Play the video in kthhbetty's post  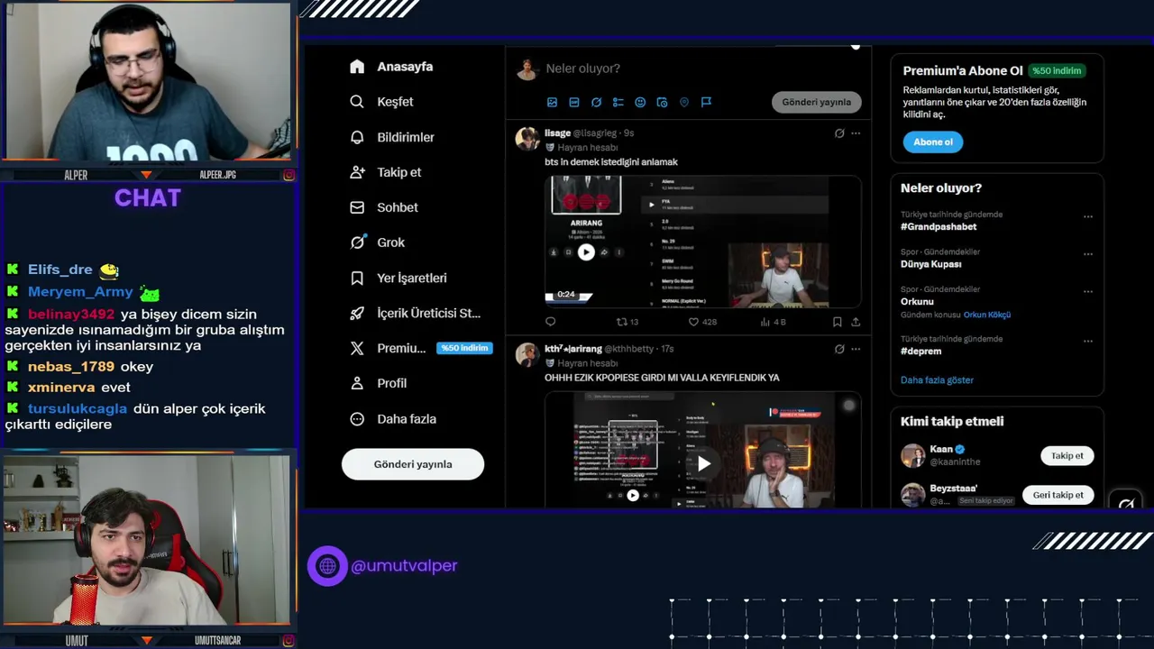[703, 463]
